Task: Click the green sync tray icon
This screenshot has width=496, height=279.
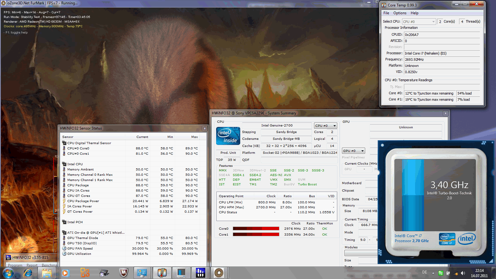Action: (x=441, y=273)
